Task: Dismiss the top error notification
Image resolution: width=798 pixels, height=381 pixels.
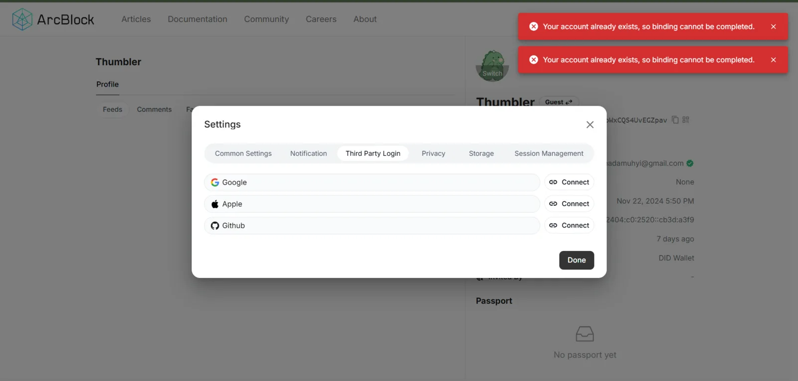Action: 773,26
